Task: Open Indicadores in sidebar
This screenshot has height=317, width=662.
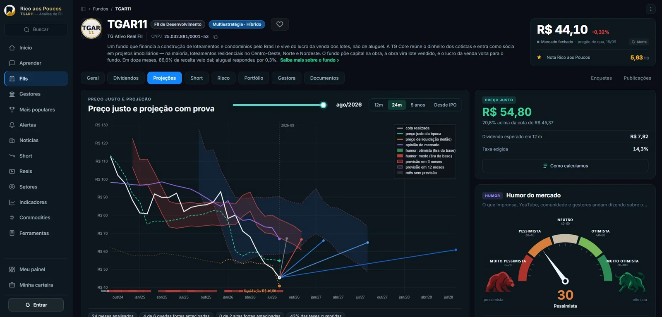Action: coord(36,202)
